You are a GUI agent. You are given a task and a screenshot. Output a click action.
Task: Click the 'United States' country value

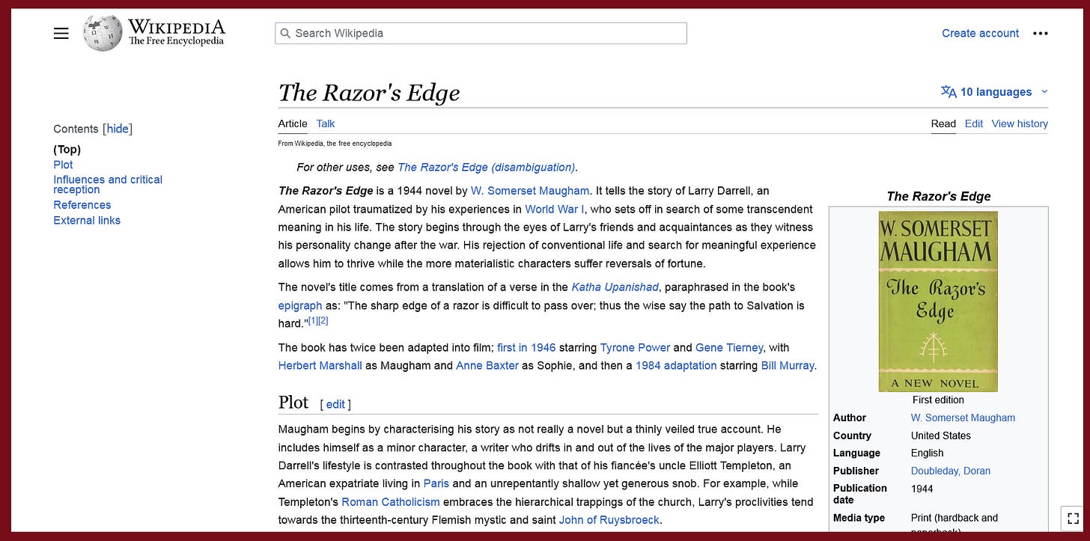941,435
